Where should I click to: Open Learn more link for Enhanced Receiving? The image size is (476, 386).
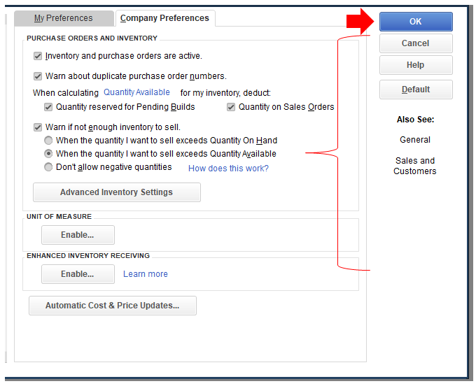[x=146, y=274]
